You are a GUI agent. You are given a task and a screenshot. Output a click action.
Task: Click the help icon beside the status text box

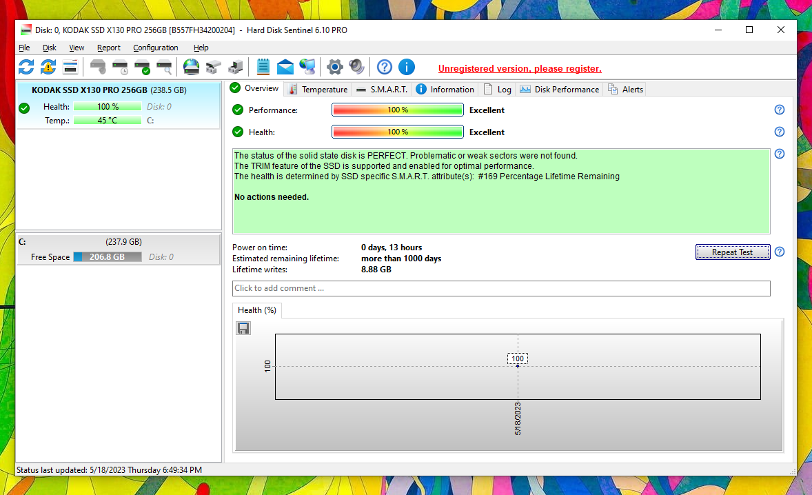point(780,154)
